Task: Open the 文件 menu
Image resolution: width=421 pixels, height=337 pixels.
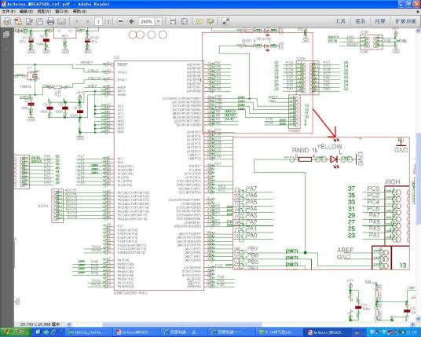Action: coord(9,12)
